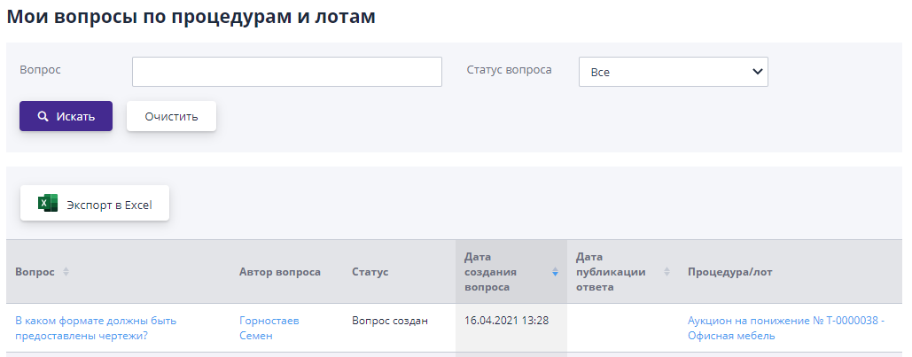Click the sort arrows next to Вопрос header
This screenshot has height=357, width=912.
pyautogui.click(x=66, y=272)
